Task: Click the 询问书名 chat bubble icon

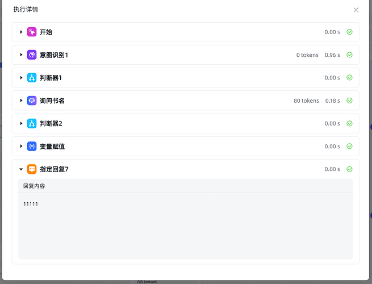Action: pos(32,101)
